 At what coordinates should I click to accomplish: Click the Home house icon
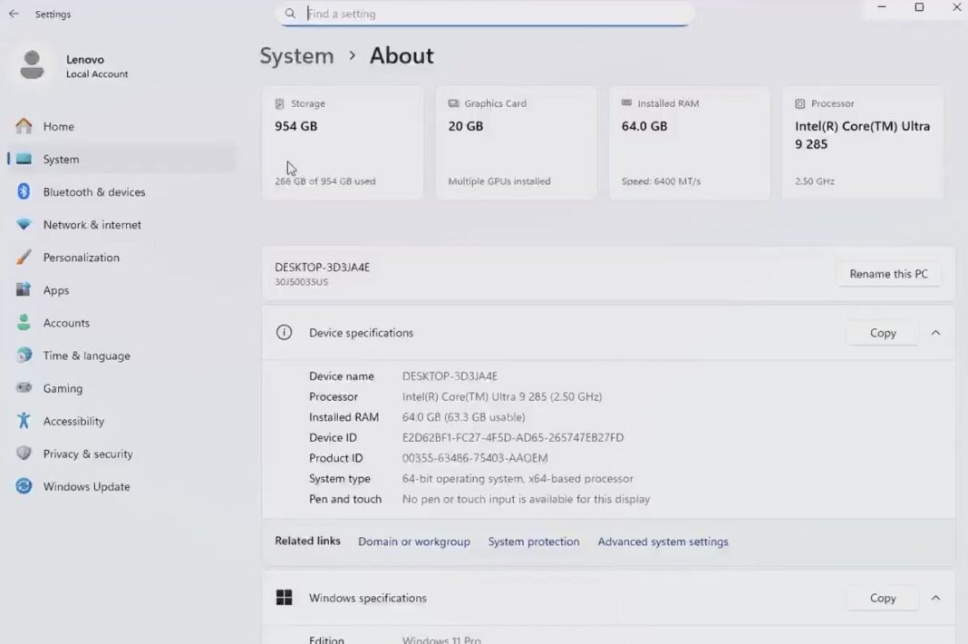[x=24, y=126]
